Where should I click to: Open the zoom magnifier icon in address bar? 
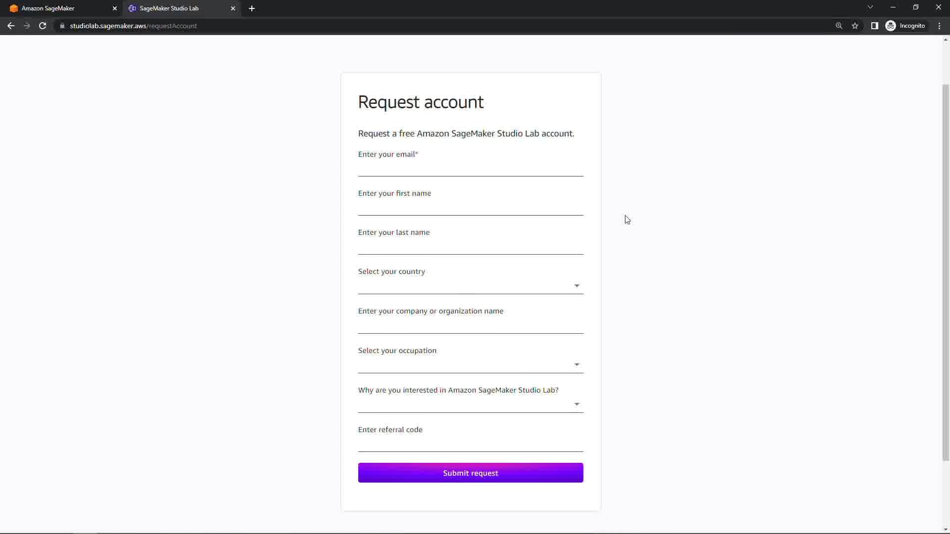[839, 26]
